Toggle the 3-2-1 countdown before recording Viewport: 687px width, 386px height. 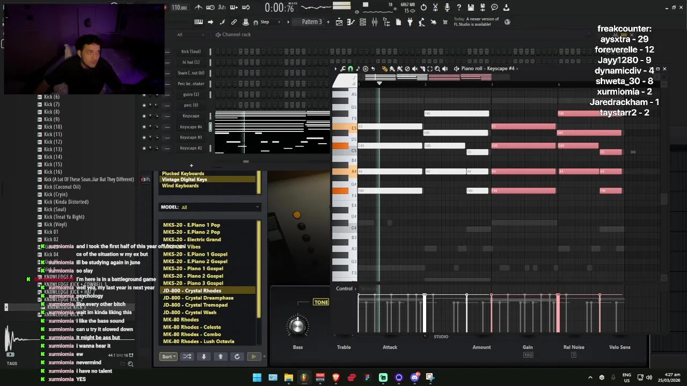(222, 8)
